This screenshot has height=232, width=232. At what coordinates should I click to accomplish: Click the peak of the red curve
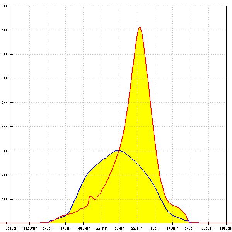(x=140, y=27)
